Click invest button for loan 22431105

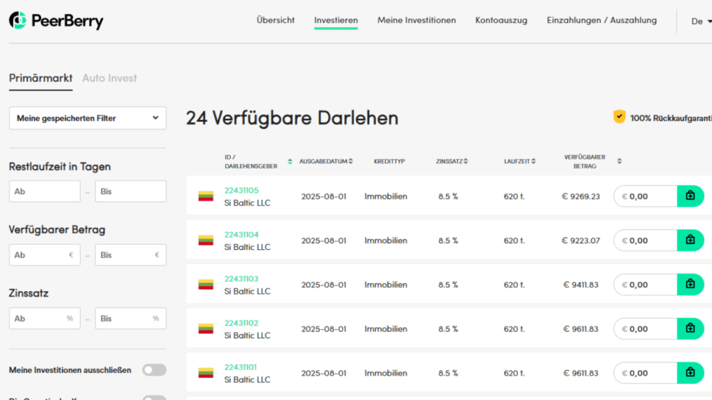tap(690, 197)
